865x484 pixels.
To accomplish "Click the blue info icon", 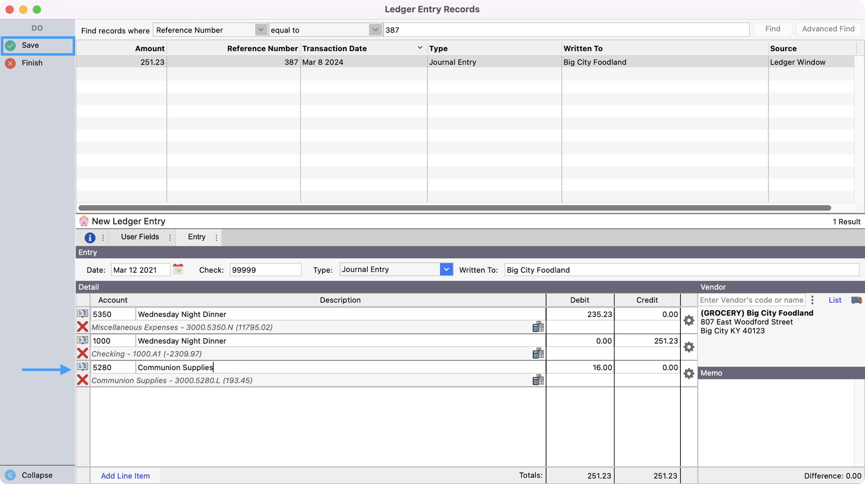I will click(x=90, y=237).
